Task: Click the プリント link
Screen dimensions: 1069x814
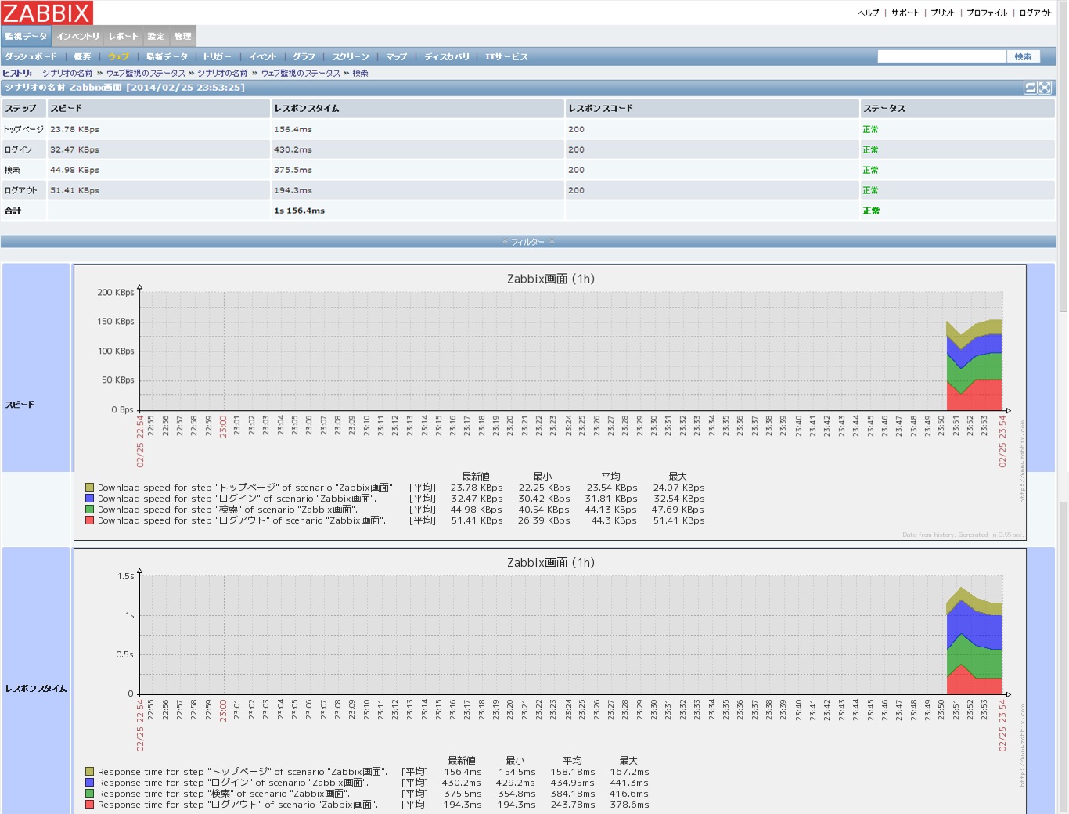Action: 943,13
